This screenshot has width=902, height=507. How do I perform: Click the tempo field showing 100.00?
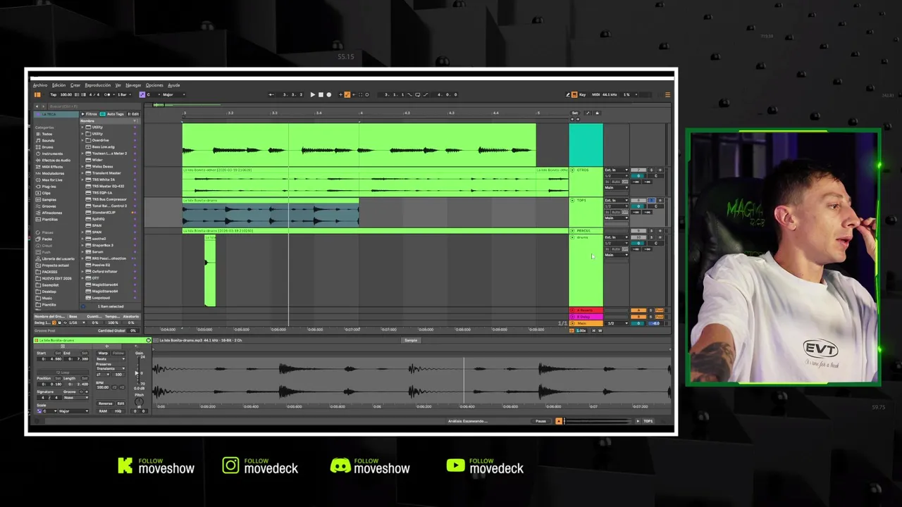click(x=66, y=94)
